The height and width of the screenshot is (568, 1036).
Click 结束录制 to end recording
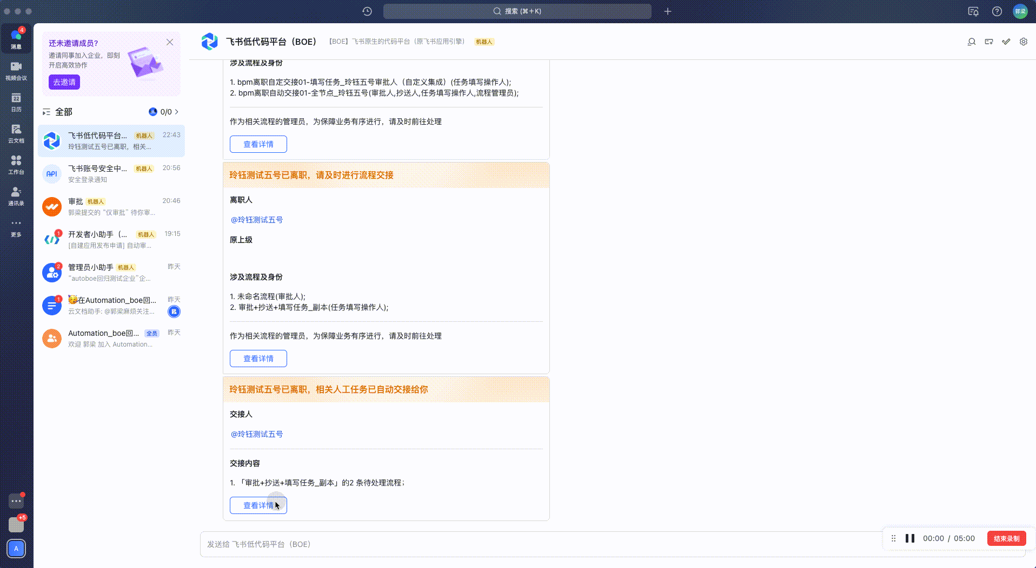tap(1007, 538)
